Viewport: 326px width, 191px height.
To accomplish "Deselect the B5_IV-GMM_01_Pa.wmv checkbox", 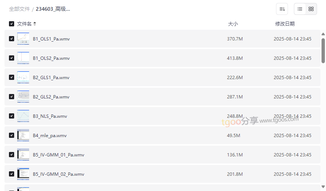I will coord(12,155).
